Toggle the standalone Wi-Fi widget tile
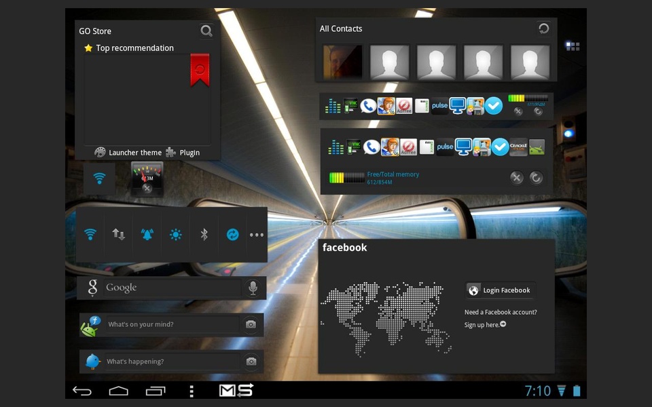Viewport: 652px width, 407px height. coord(99,178)
